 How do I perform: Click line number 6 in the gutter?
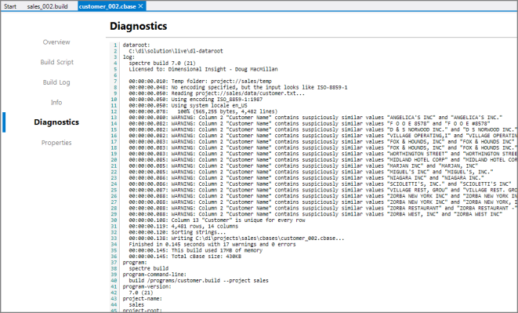click(x=115, y=75)
